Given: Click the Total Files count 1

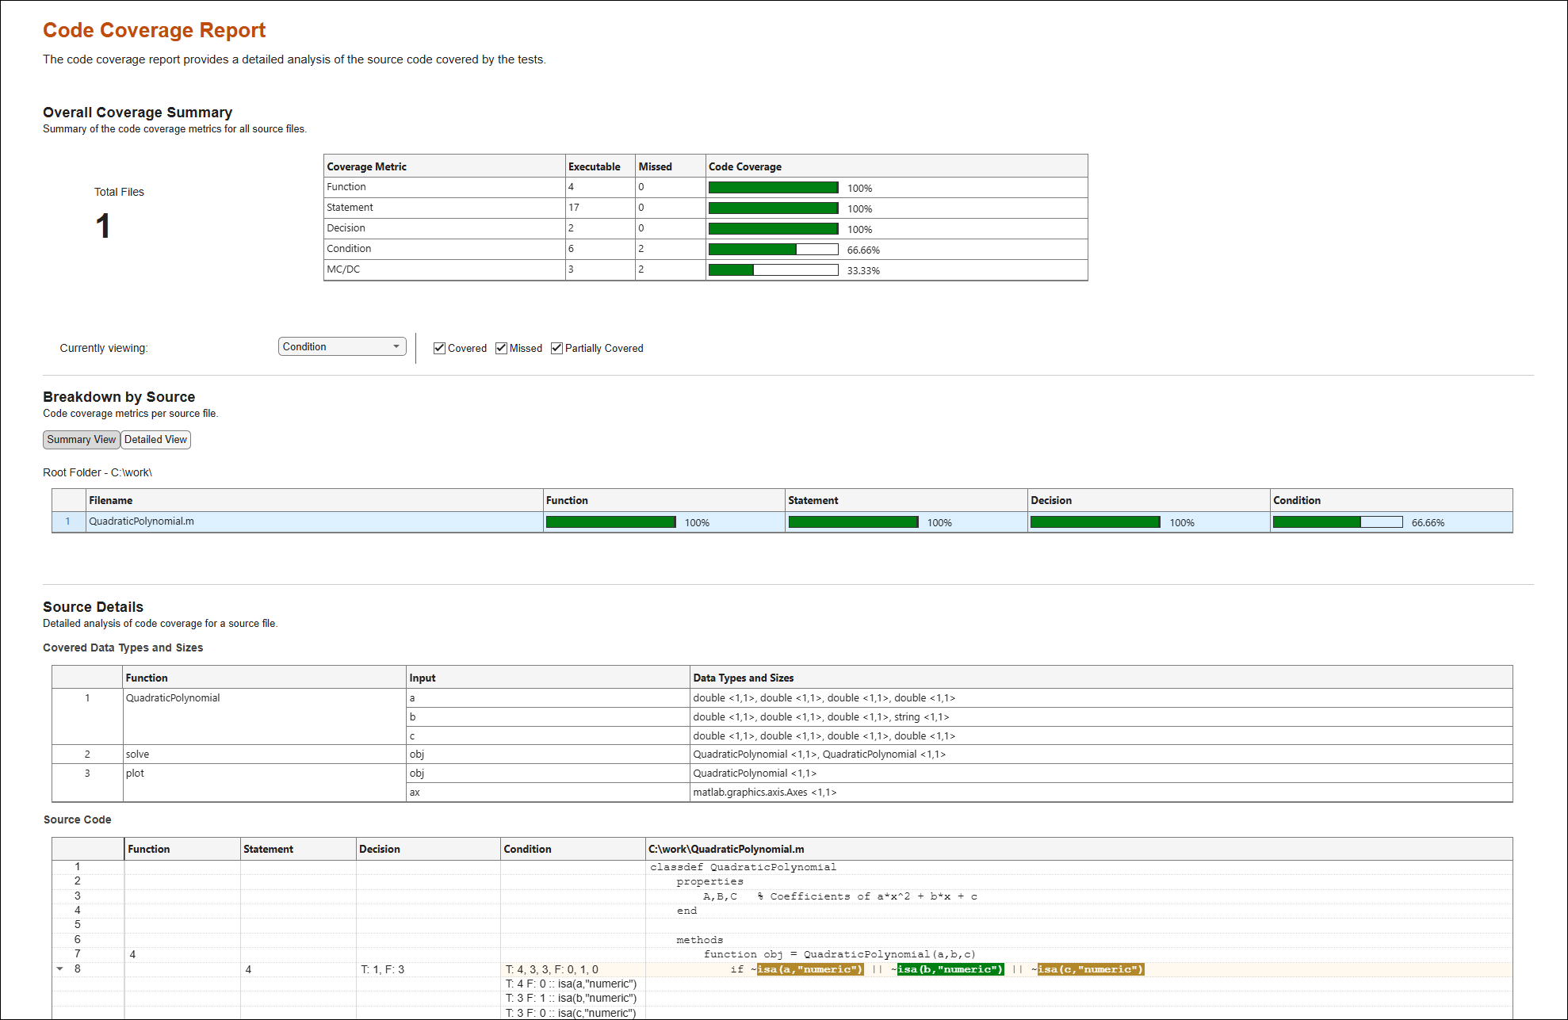Looking at the screenshot, I should point(102,227).
